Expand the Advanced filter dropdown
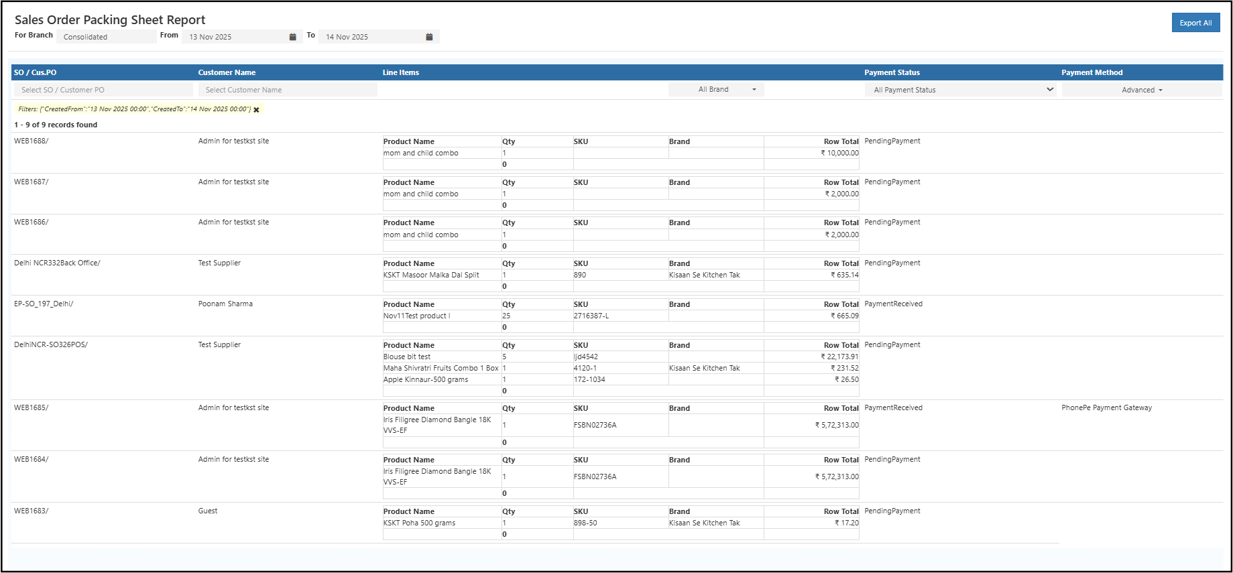This screenshot has height=573, width=1233. coord(1142,90)
